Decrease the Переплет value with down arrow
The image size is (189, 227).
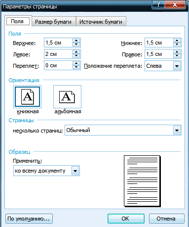tap(76, 67)
